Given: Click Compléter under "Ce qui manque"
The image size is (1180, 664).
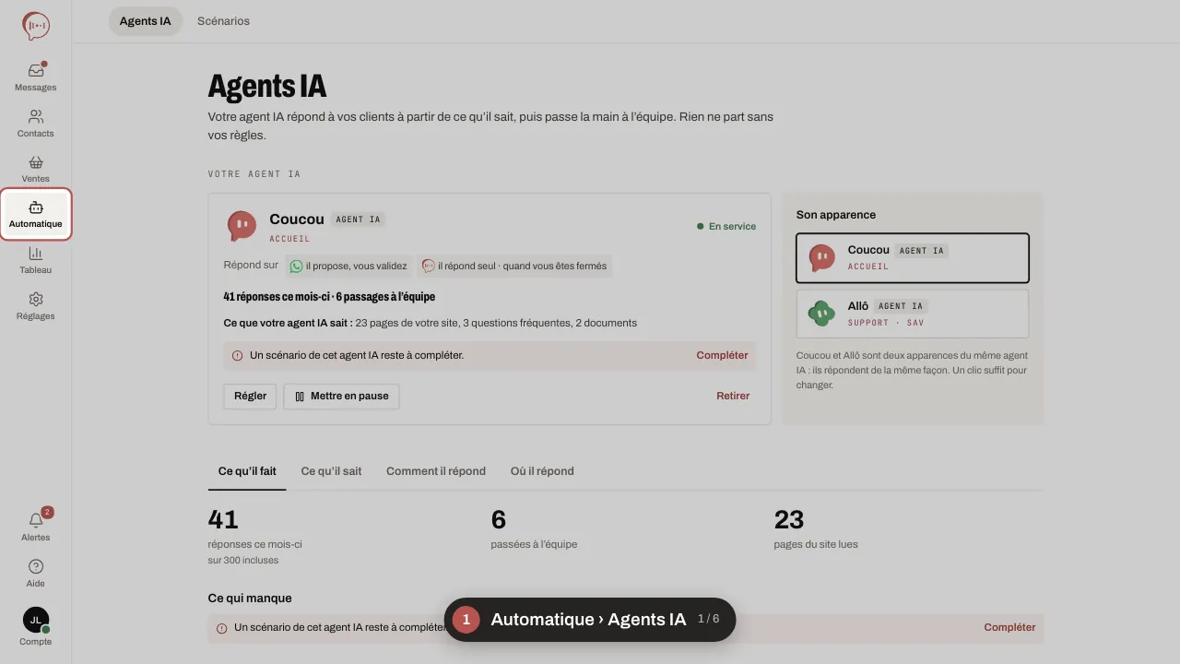Looking at the screenshot, I should pos(1009,627).
